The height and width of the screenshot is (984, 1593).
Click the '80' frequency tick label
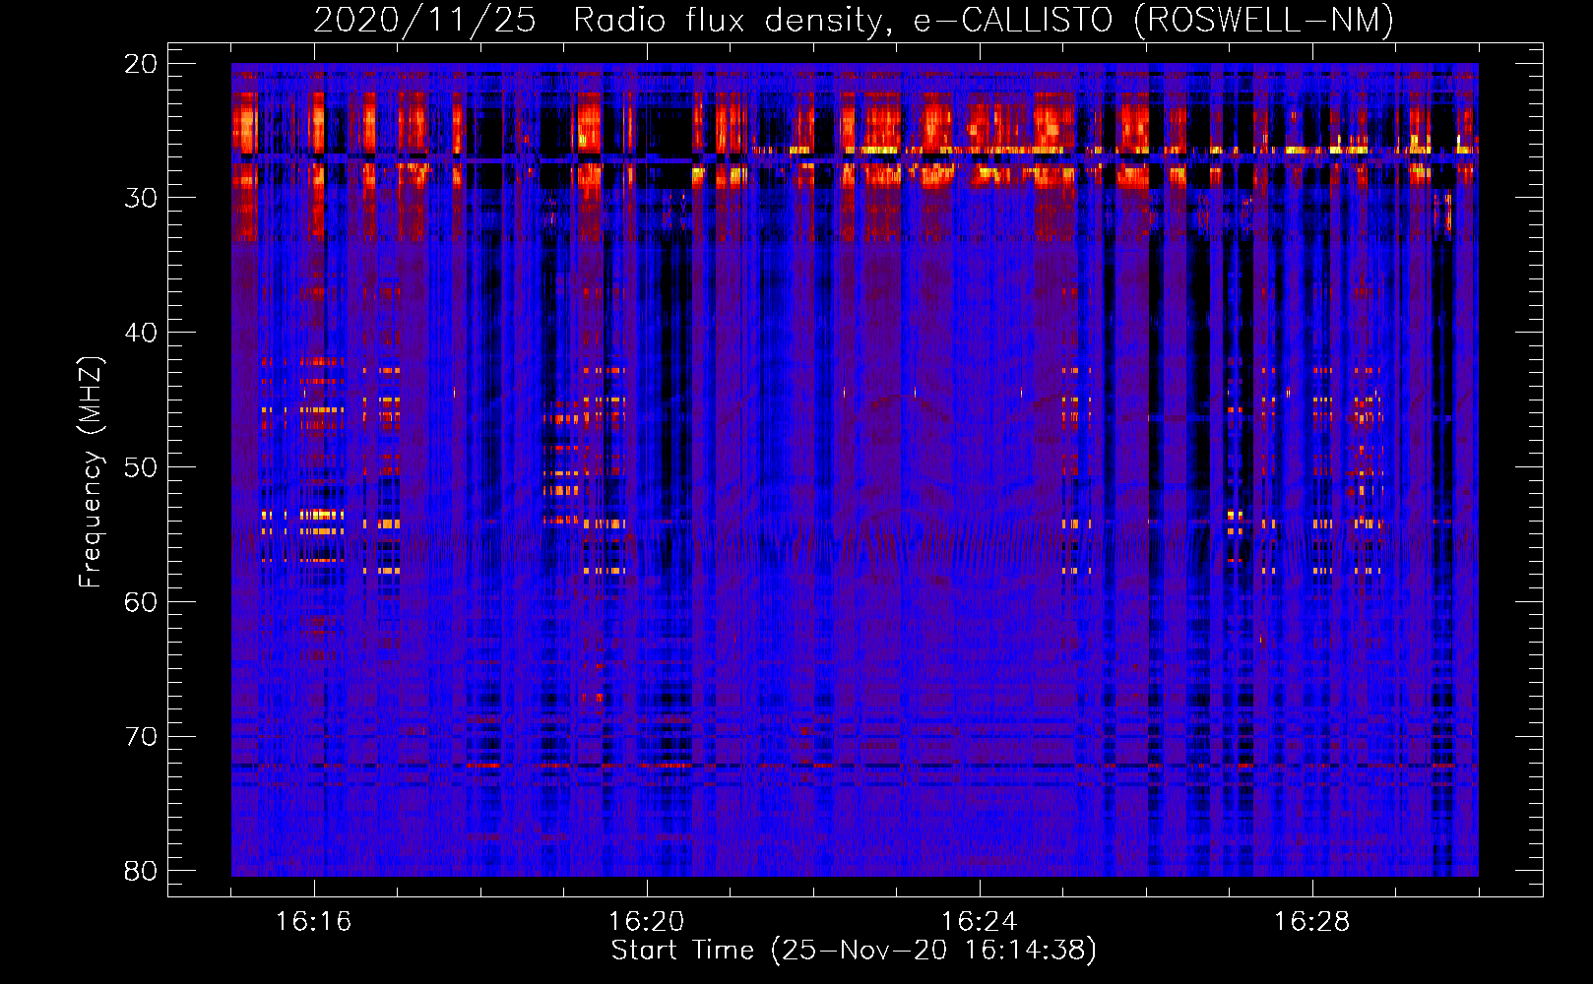tap(141, 871)
